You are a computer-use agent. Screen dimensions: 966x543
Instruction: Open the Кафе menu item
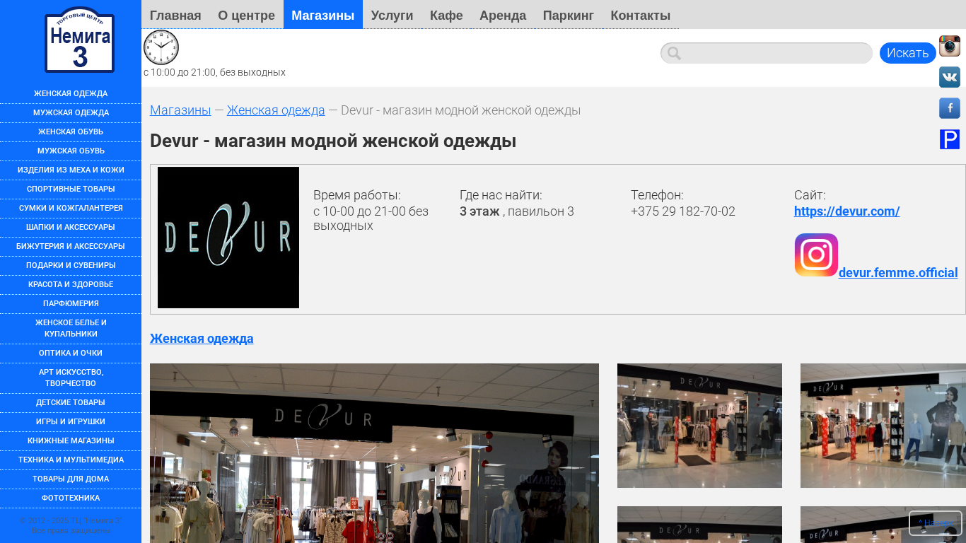tap(446, 15)
